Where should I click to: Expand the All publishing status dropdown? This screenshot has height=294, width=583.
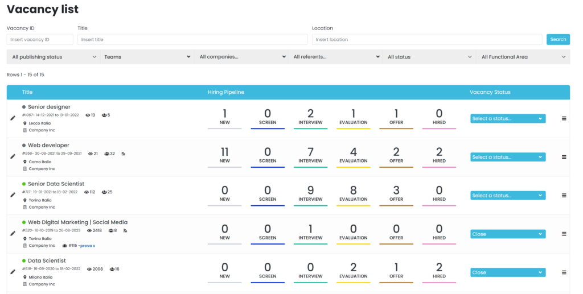[x=54, y=57]
